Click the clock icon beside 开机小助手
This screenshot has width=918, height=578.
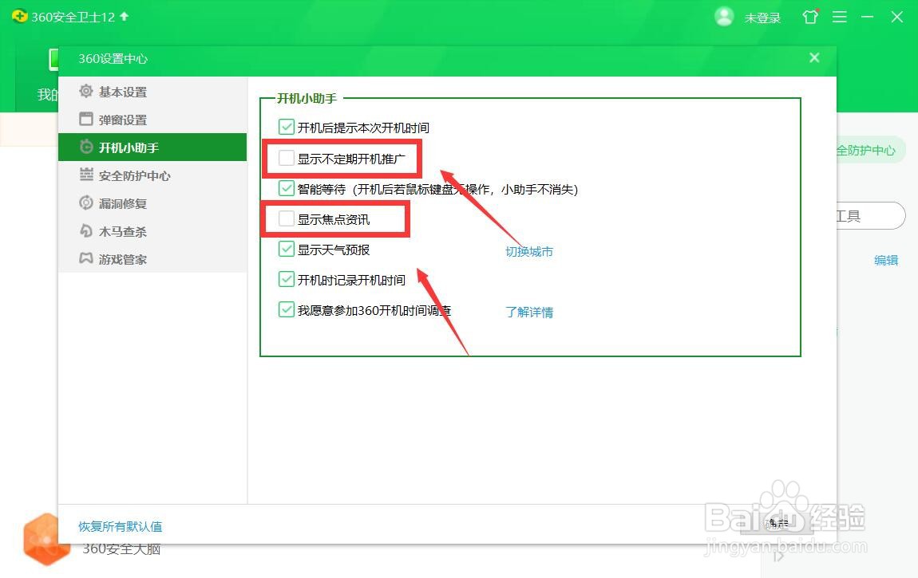click(86, 147)
